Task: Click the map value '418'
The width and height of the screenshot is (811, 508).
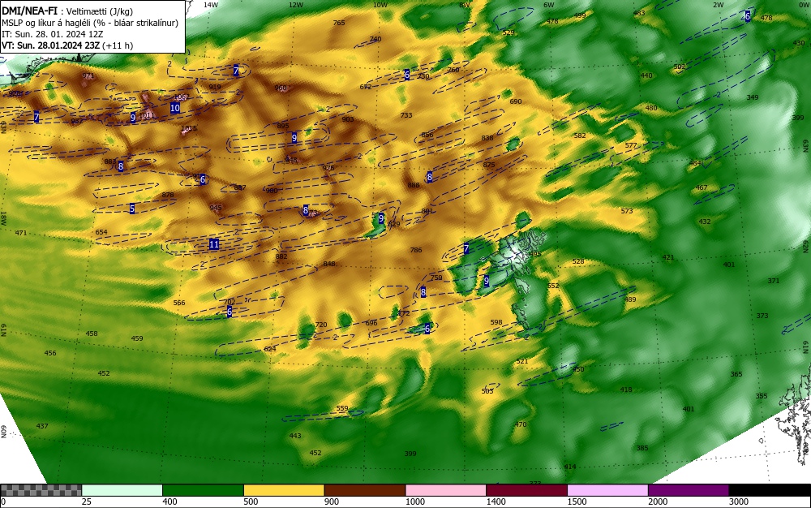Action: pos(626,390)
